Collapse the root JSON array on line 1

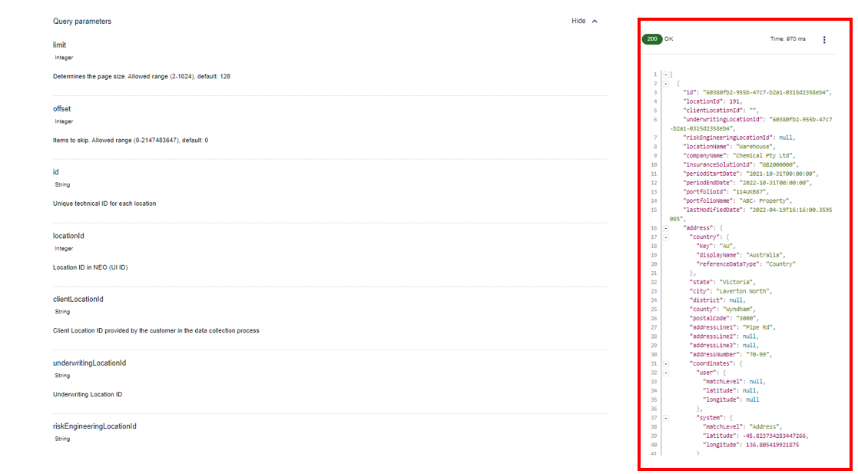pyautogui.click(x=665, y=75)
